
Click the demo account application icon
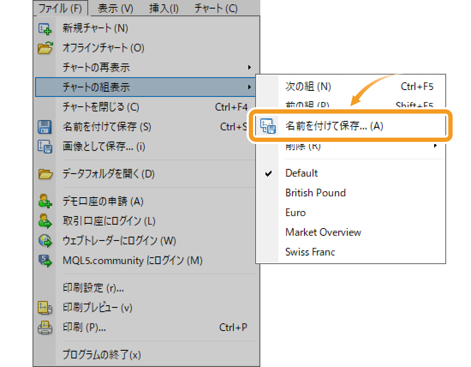(45, 201)
